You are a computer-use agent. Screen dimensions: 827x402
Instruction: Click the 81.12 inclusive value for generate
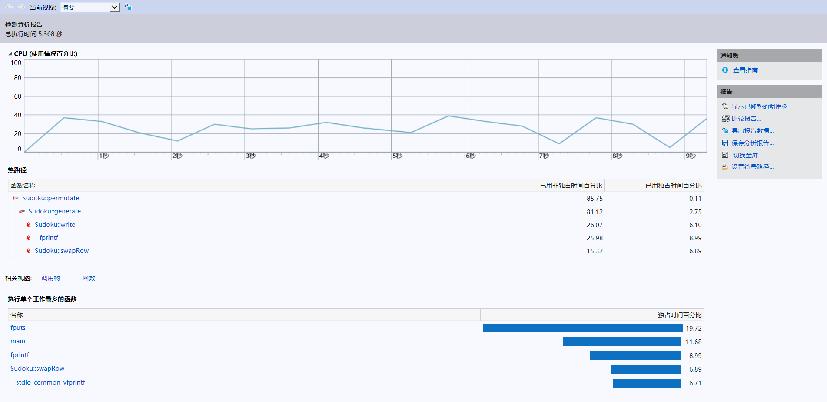(595, 212)
